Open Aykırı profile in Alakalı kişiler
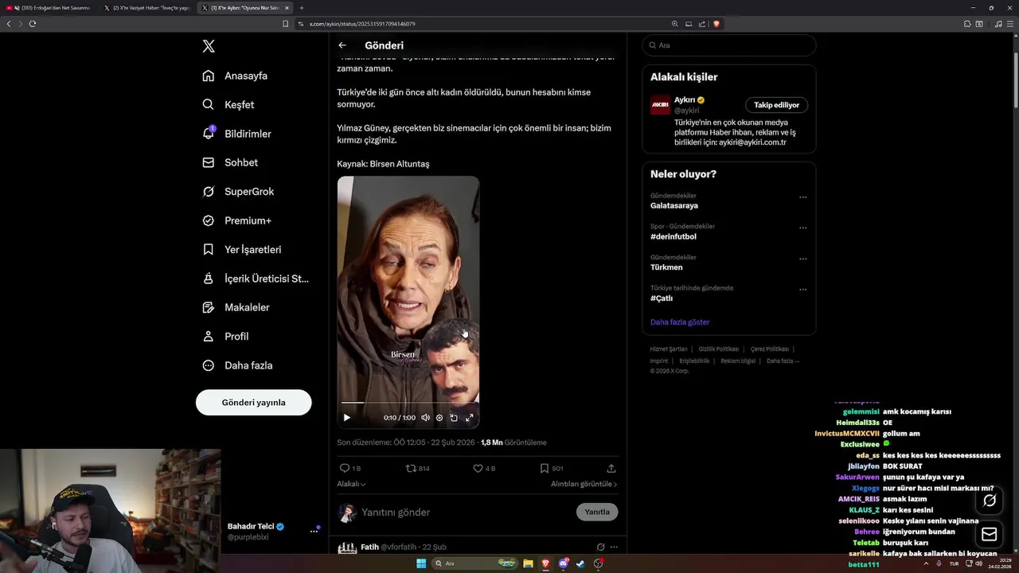Viewport: 1019px width, 573px height. 685,100
